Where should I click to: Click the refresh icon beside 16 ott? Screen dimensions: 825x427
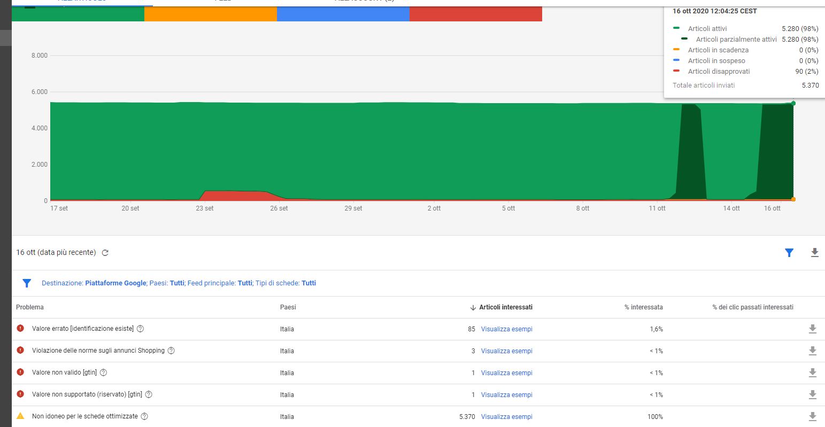click(x=105, y=253)
